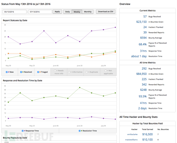Click the highest purple point in Report Statuses chart

point(115,27)
